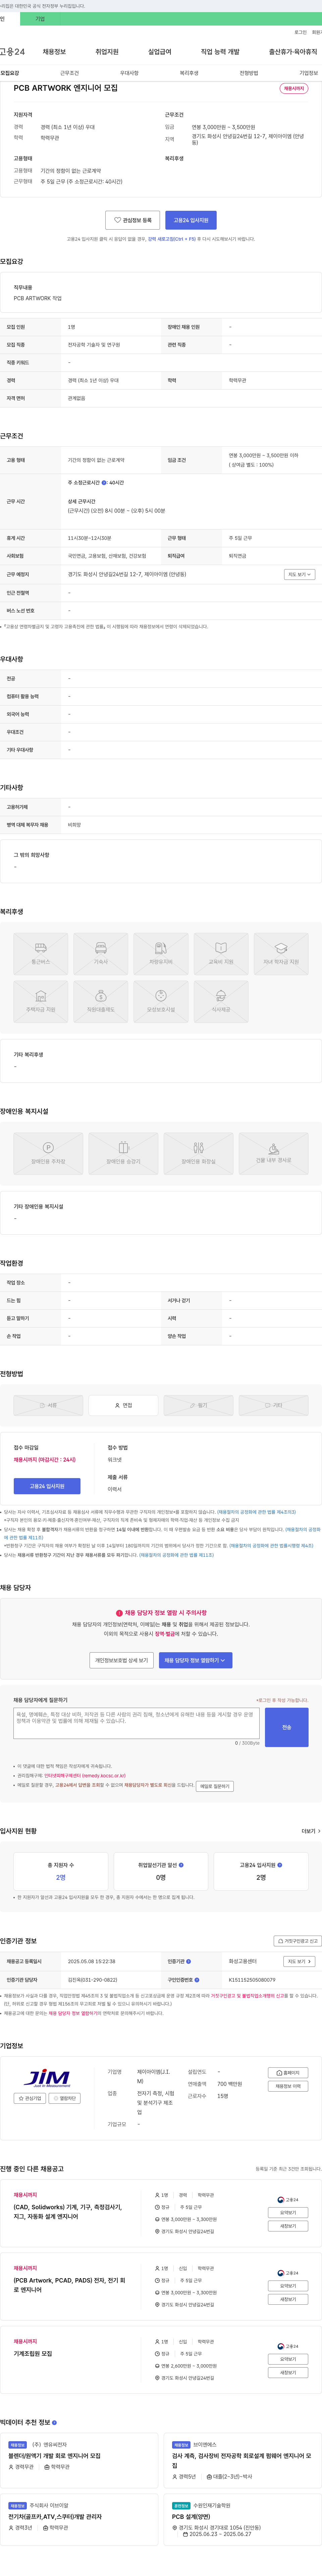Expand 더보기 in 입사지원 현황
This screenshot has width=322, height=2576.
point(311,1831)
